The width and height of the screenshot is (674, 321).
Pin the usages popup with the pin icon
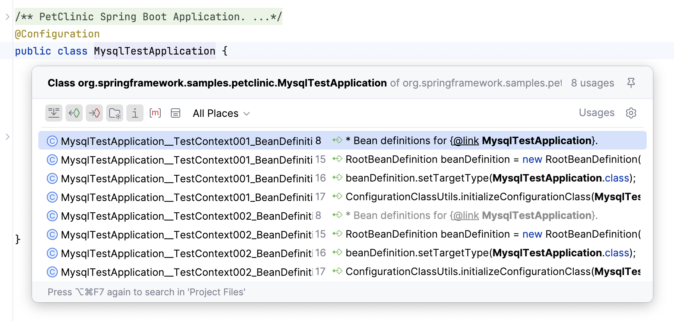click(x=631, y=83)
